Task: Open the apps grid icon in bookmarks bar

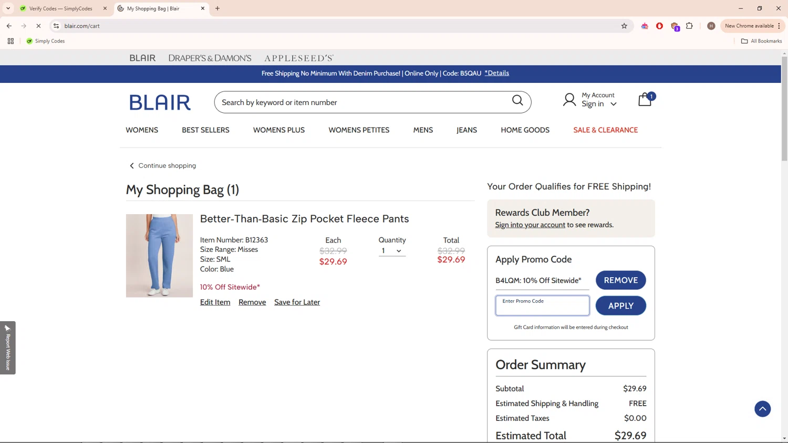Action: 11,41
